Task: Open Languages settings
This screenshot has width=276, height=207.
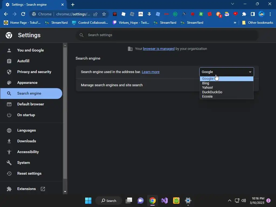Action: (x=31, y=130)
